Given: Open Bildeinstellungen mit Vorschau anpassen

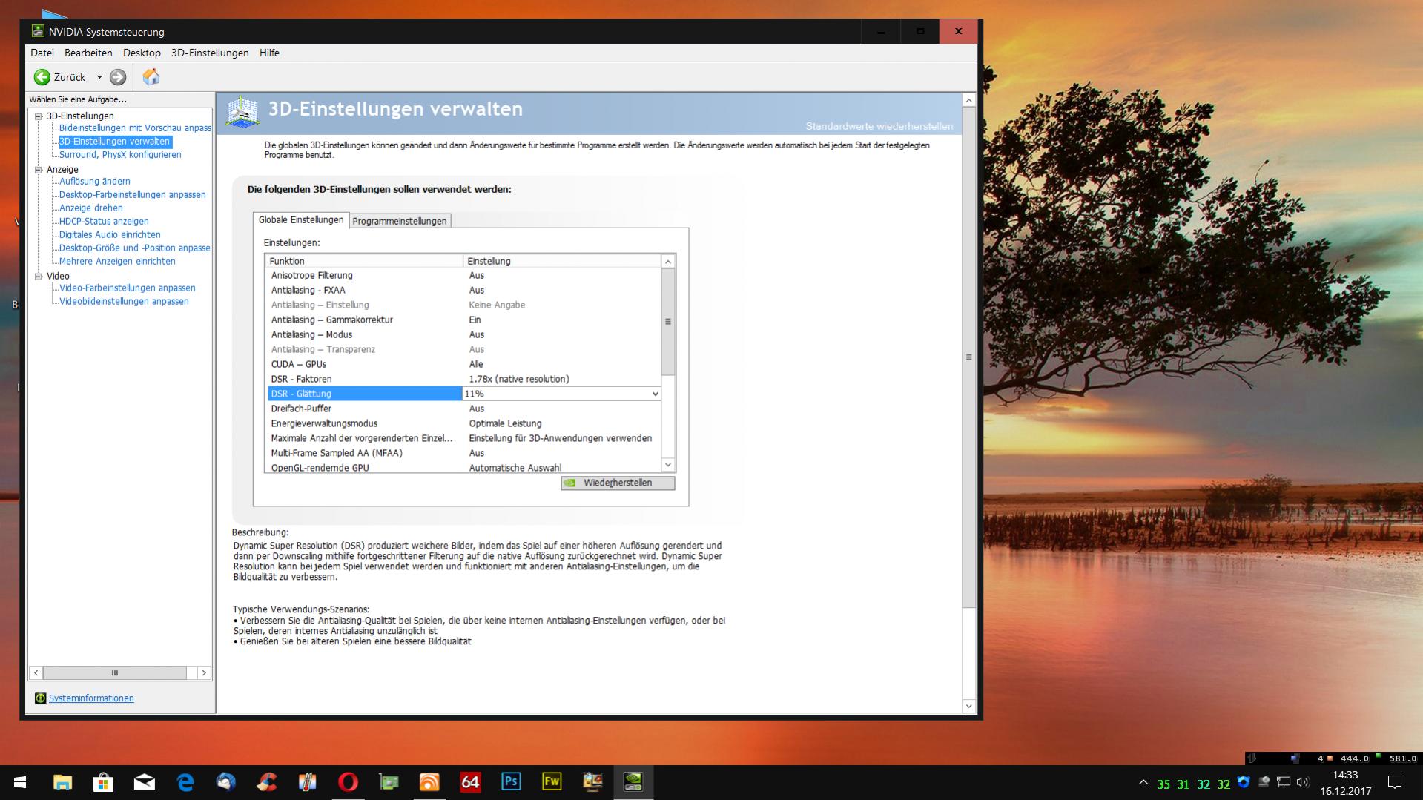Looking at the screenshot, I should coord(135,128).
